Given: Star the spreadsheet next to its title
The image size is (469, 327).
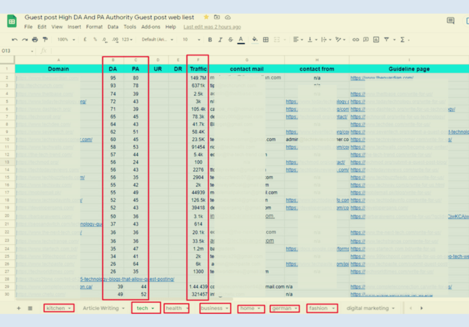Looking at the screenshot, I should point(206,17).
